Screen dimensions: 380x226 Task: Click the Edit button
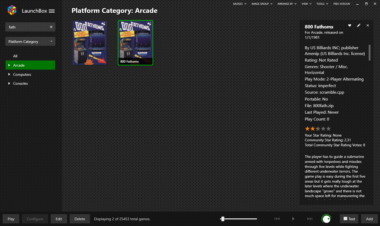pyautogui.click(x=59, y=219)
